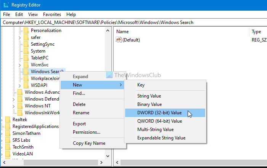Image resolution: width=267 pixels, height=168 pixels.
Task: Click the TechSmith folder icon
Action: click(x=8, y=147)
